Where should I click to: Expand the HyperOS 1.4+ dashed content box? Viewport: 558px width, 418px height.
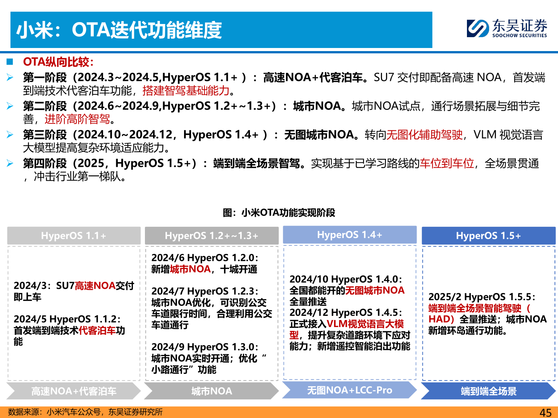[x=350, y=313]
